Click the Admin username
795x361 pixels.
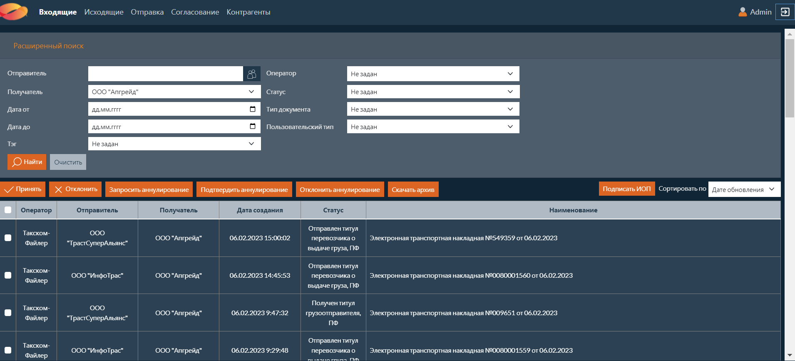tap(761, 12)
